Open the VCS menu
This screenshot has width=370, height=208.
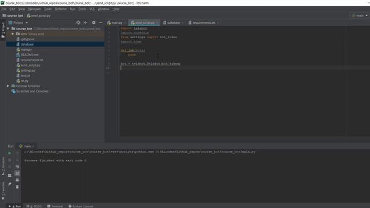tap(92, 9)
